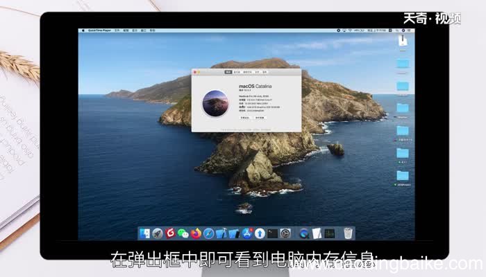Open Terminal from the Dock
The width and height of the screenshot is (486, 277).
pos(272,234)
